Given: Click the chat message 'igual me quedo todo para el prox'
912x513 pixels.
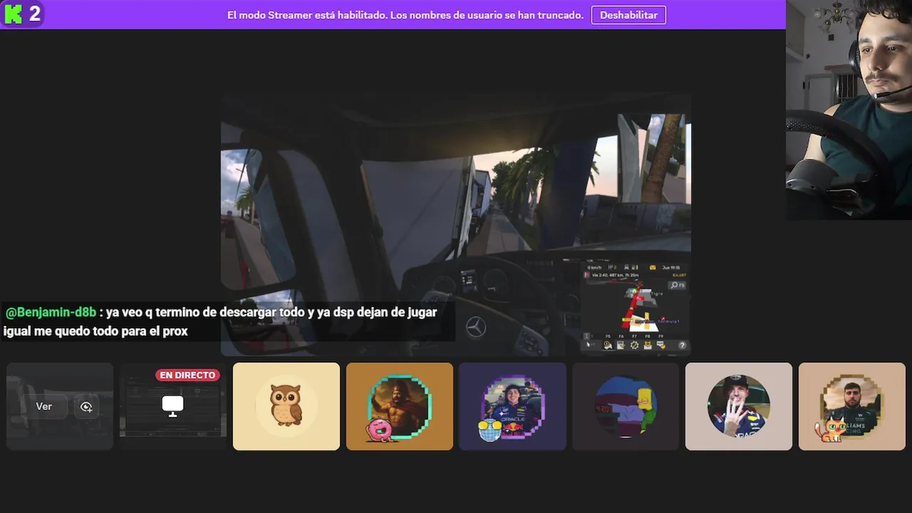Looking at the screenshot, I should coord(95,331).
